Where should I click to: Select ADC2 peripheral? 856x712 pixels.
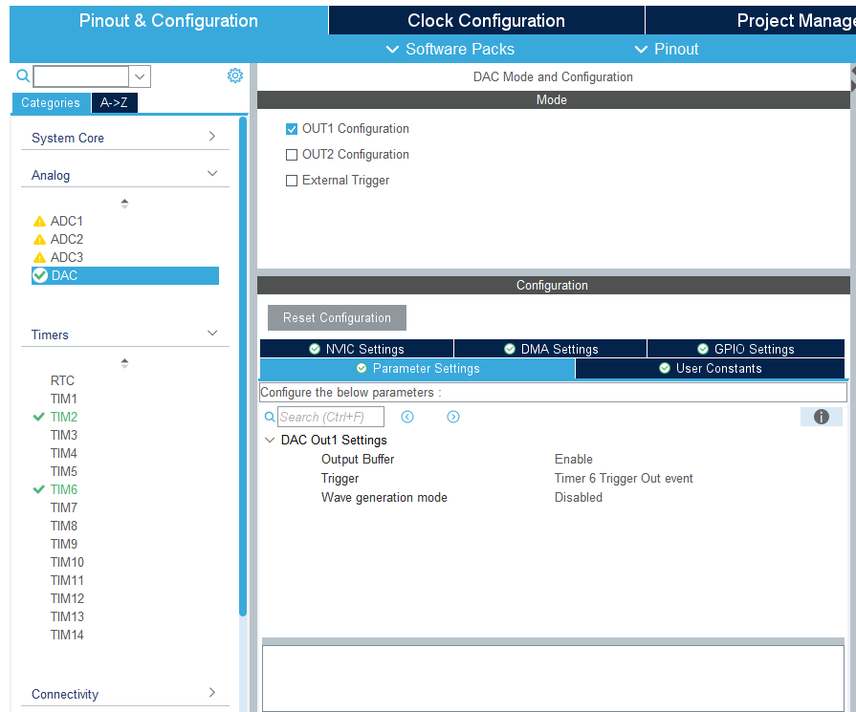tap(67, 240)
